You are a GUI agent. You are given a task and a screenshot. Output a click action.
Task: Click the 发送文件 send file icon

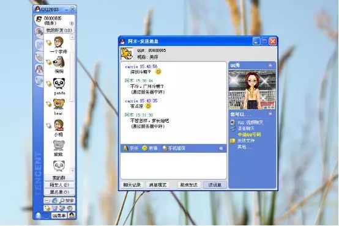pos(233,141)
